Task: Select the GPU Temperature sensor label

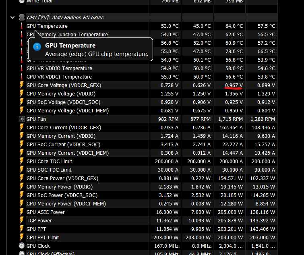Action: (47, 26)
